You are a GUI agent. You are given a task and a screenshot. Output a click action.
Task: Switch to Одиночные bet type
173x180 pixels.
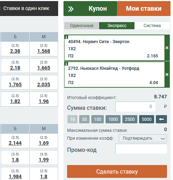point(82,26)
